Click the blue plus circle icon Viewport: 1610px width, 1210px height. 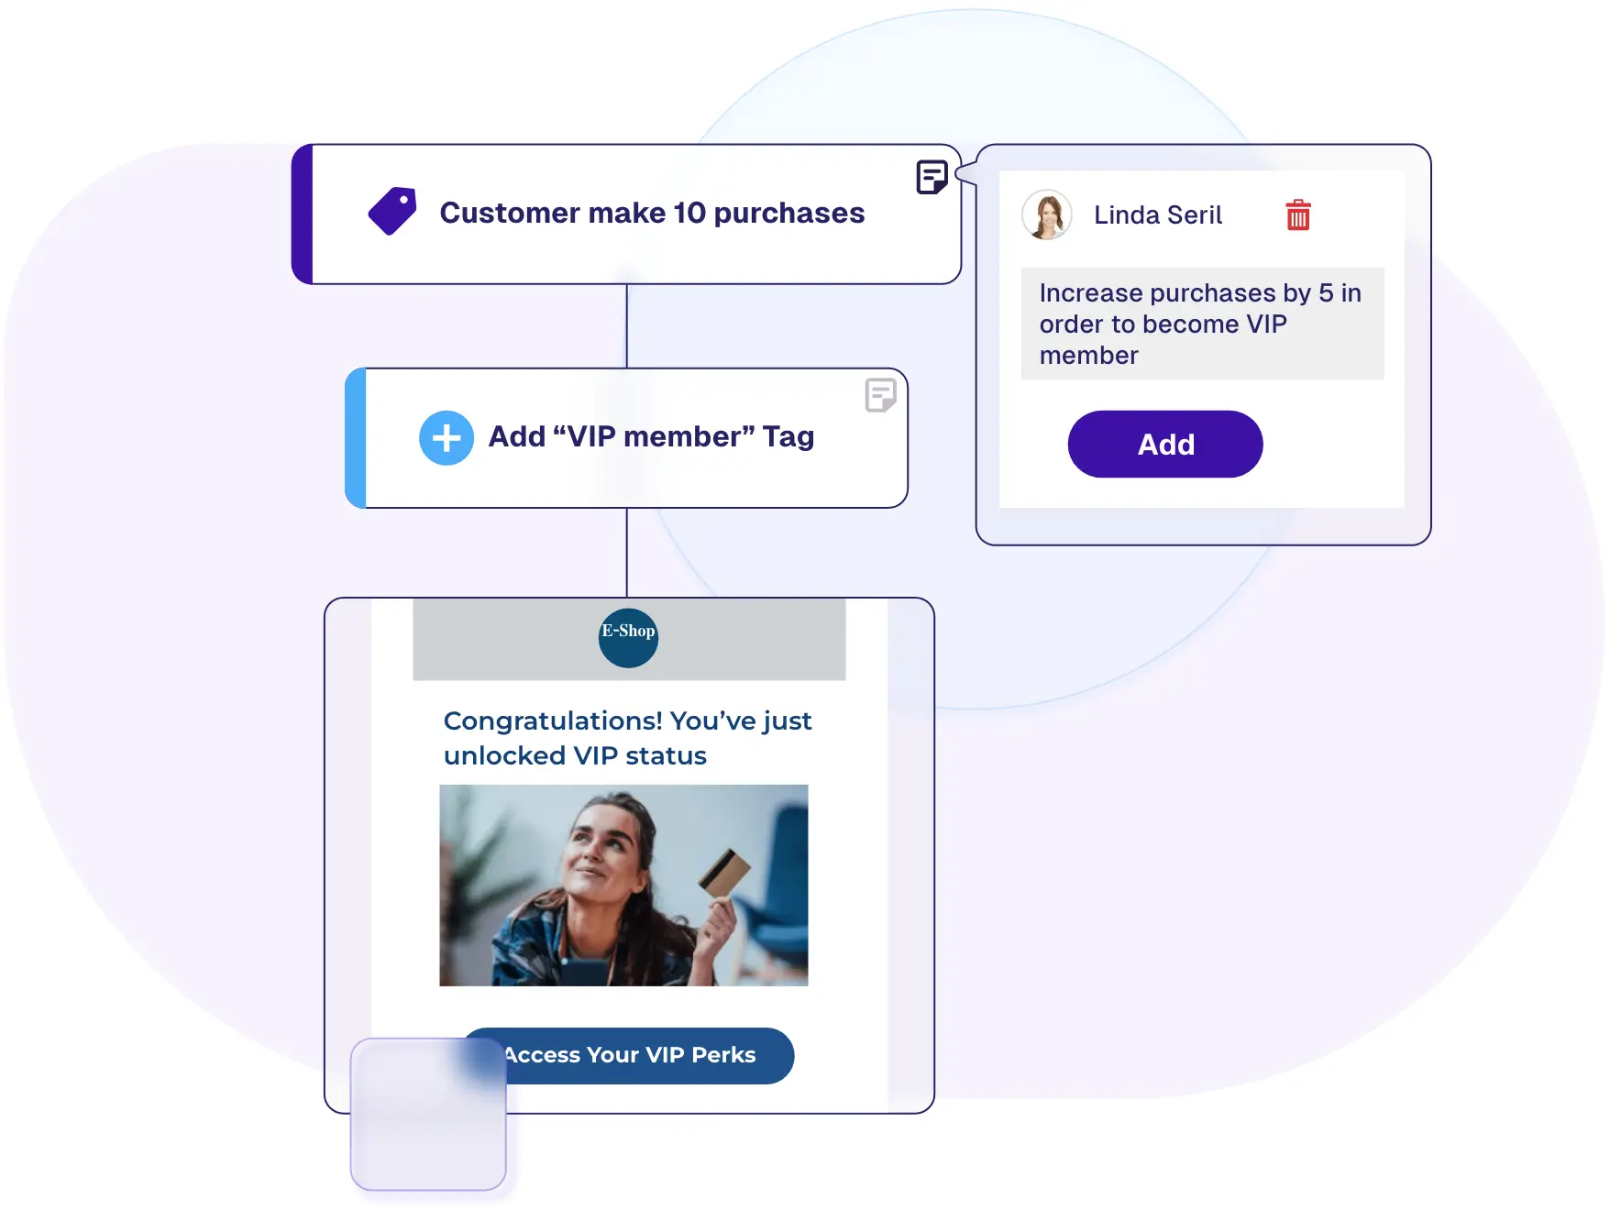tap(447, 438)
